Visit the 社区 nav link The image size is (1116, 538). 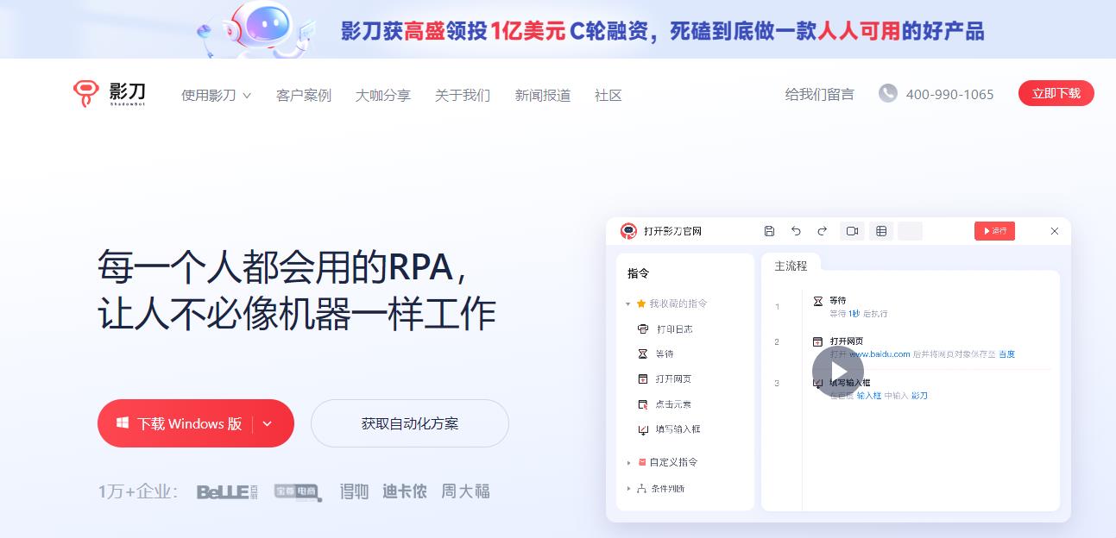point(608,95)
